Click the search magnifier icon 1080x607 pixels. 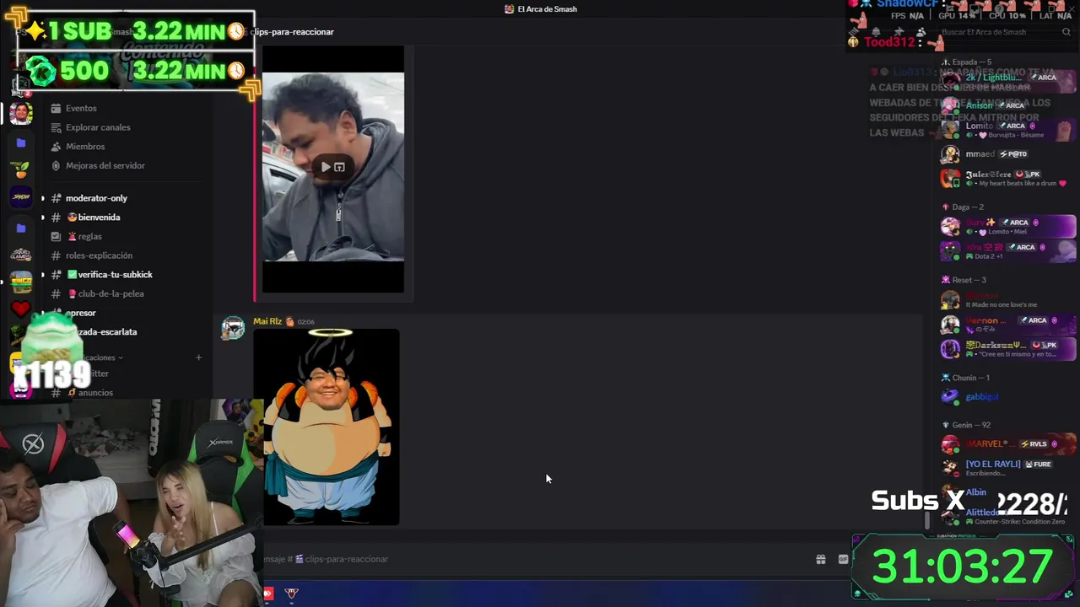(x=1066, y=32)
